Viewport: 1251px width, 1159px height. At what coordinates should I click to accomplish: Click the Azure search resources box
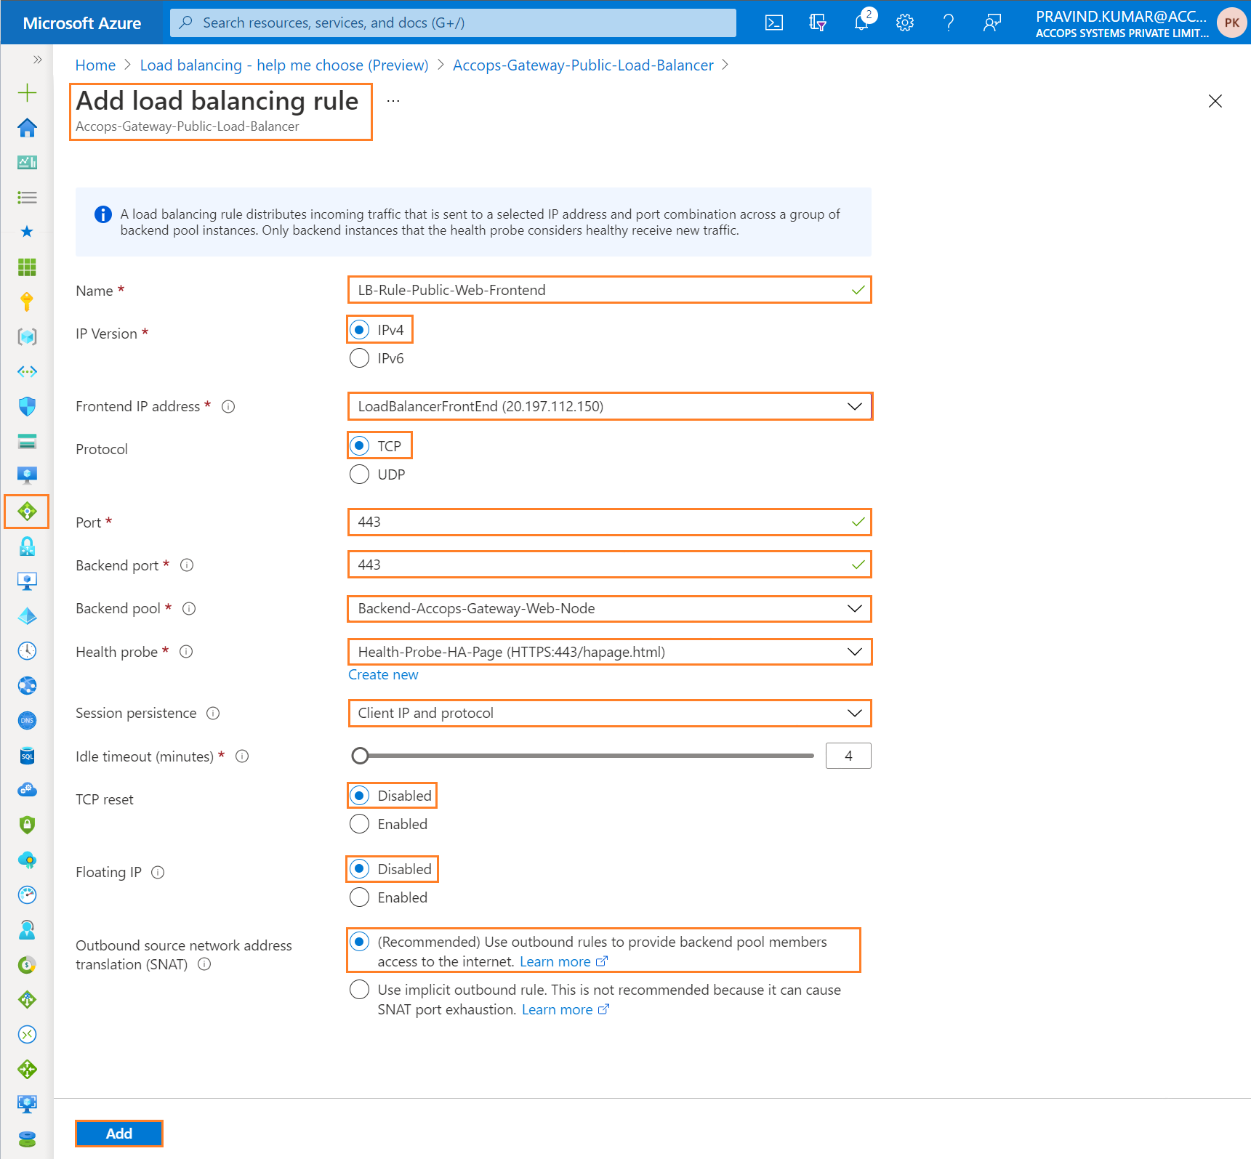[x=453, y=23]
